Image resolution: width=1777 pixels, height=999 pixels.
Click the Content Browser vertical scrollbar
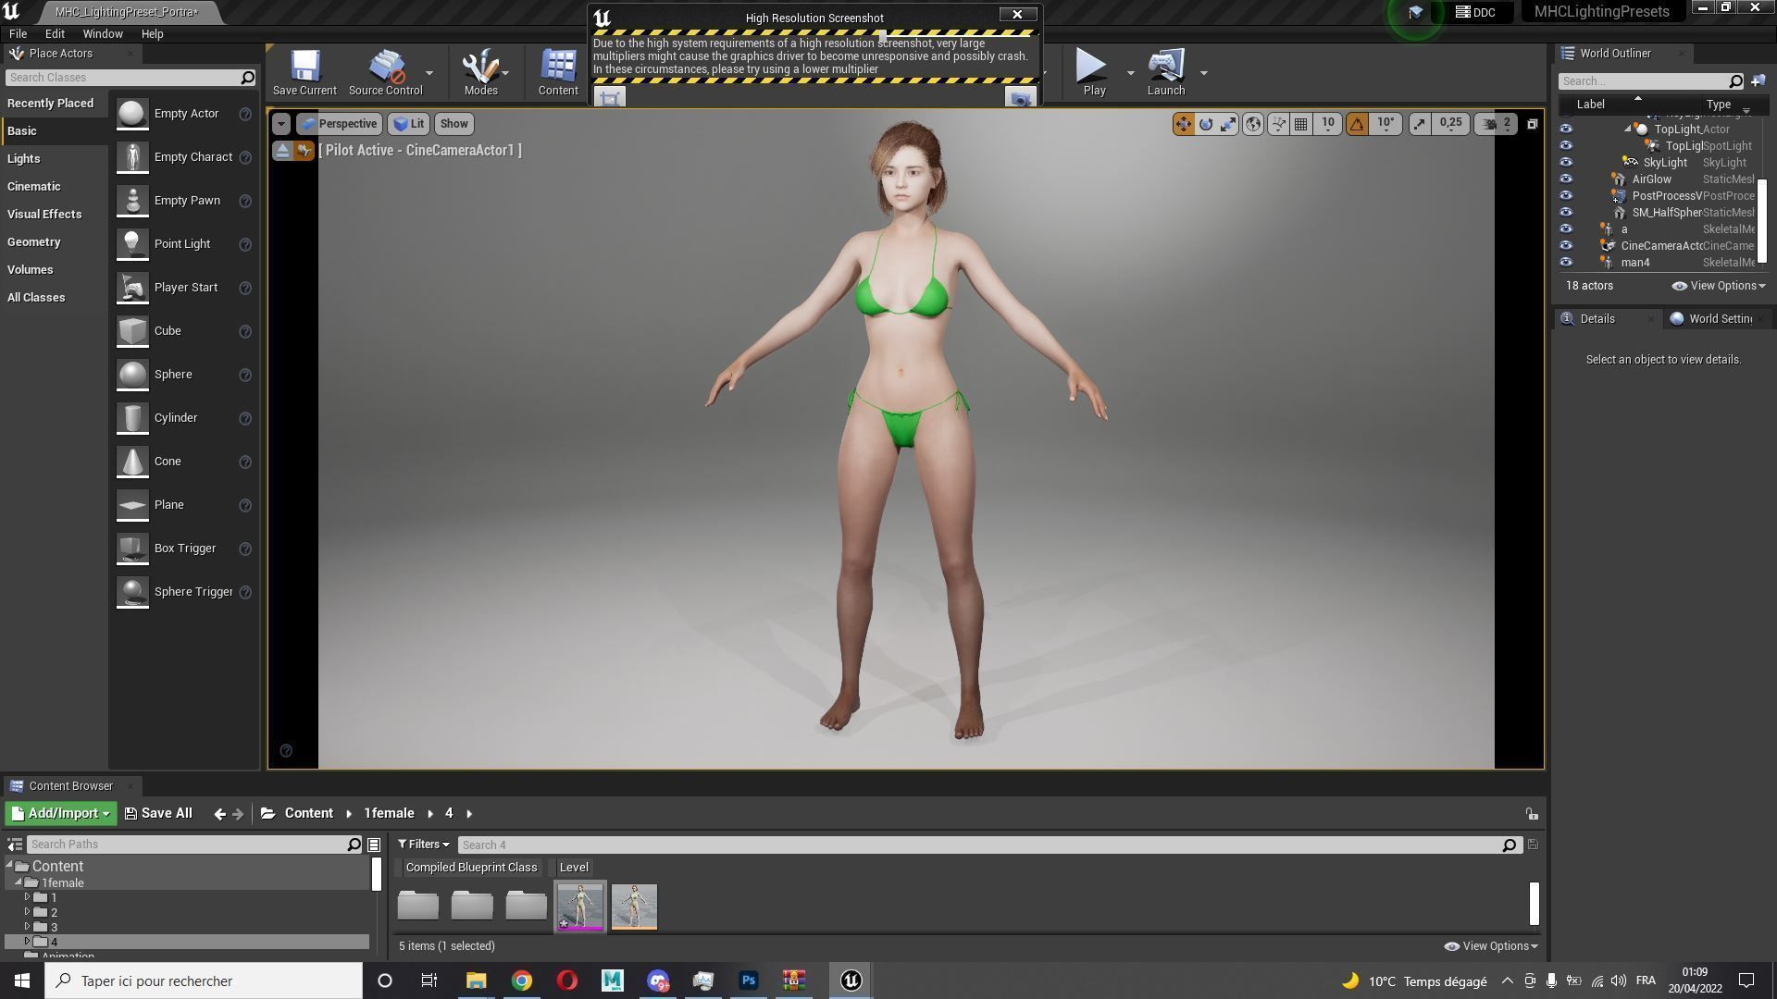1534,904
